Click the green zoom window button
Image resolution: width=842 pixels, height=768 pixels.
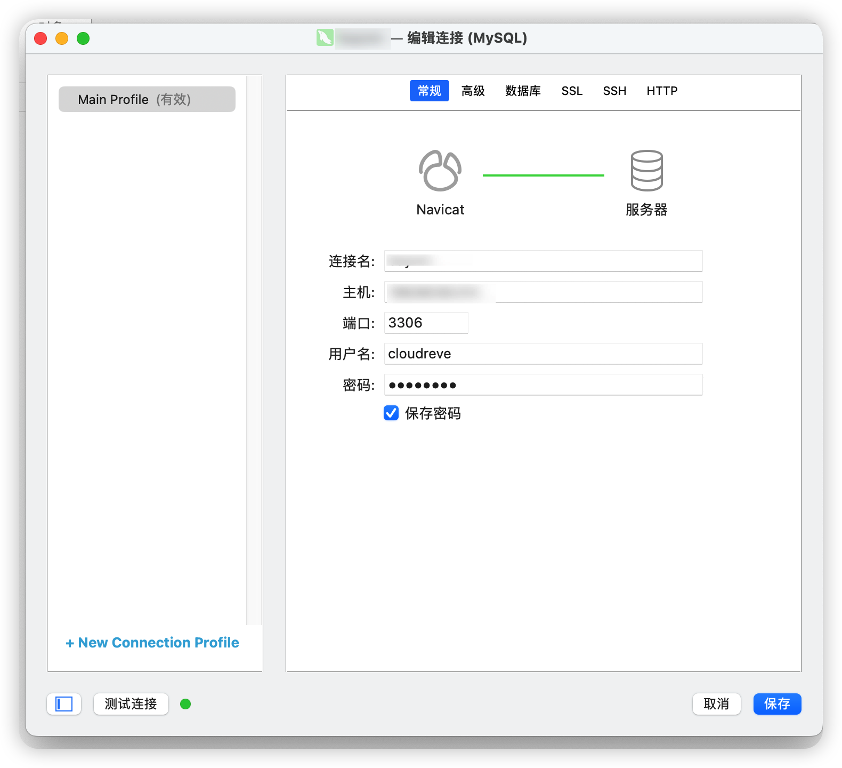(83, 38)
